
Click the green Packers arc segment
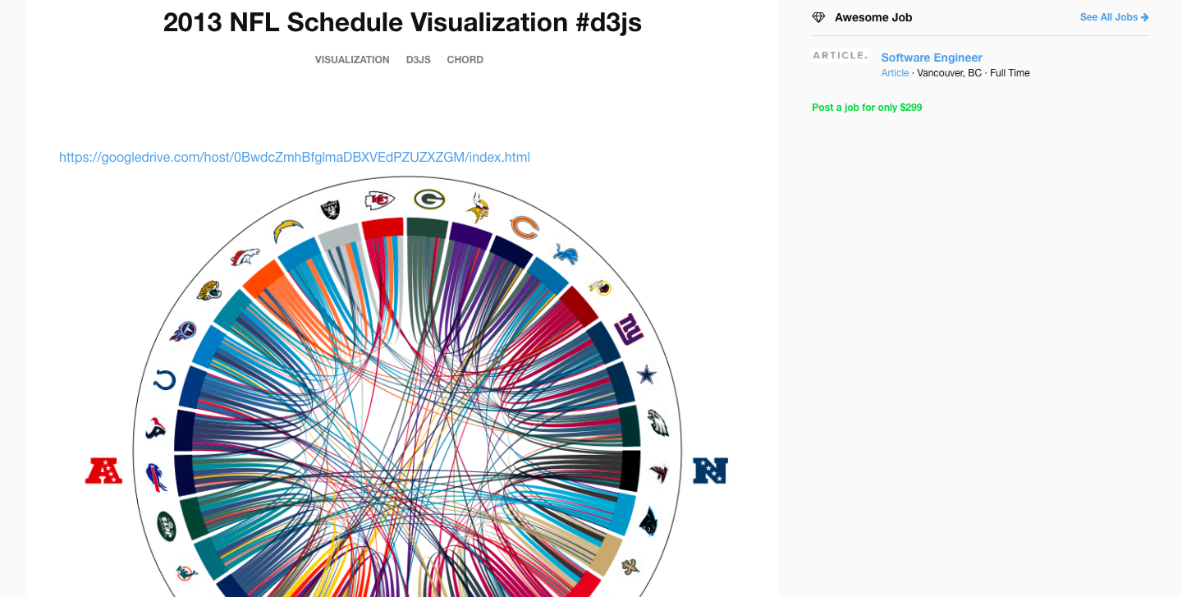427,226
